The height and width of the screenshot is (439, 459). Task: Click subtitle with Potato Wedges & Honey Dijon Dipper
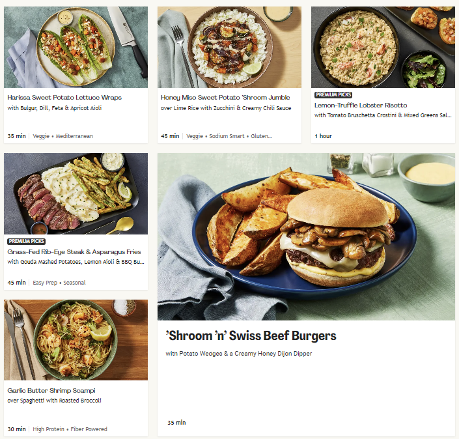pos(239,354)
